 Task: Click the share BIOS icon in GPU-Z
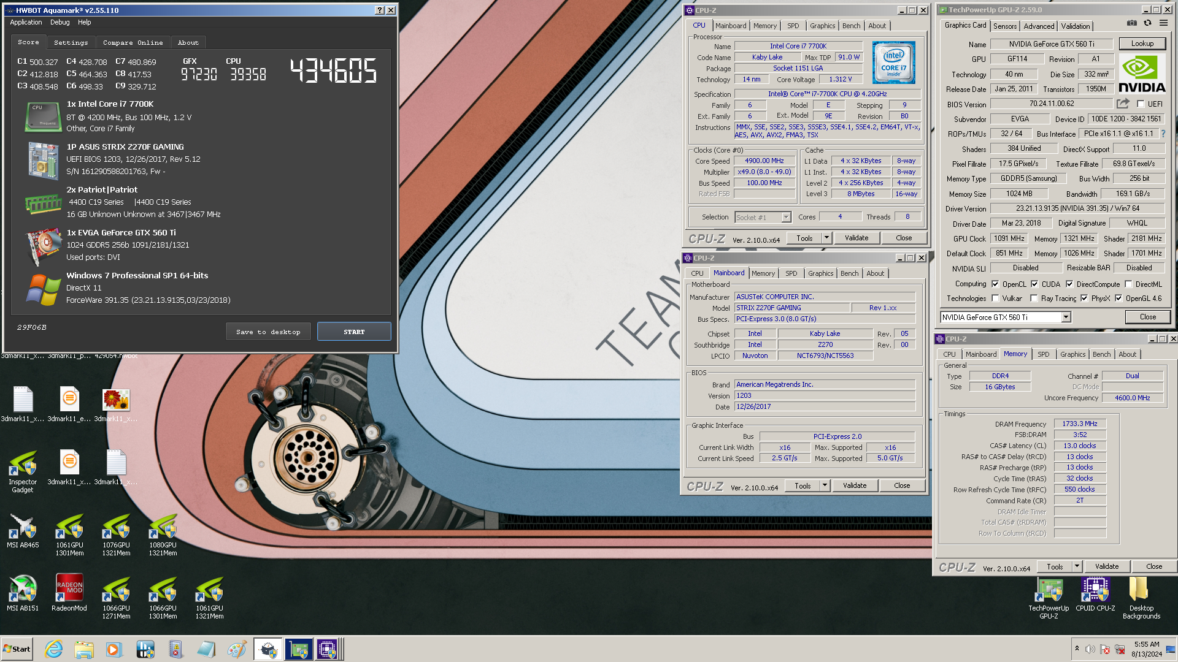point(1123,104)
